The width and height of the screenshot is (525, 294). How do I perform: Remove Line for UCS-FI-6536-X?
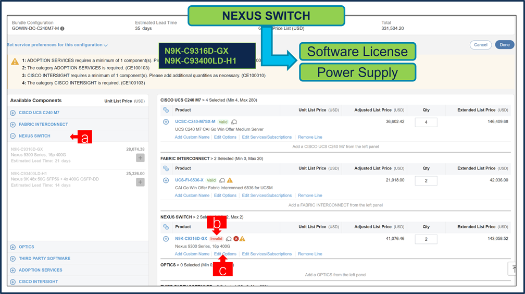pos(310,195)
